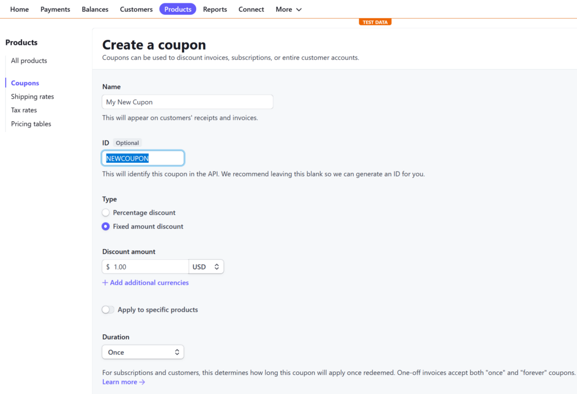This screenshot has height=394, width=577.
Task: Select the Fixed amount discount option
Action: coord(105,226)
